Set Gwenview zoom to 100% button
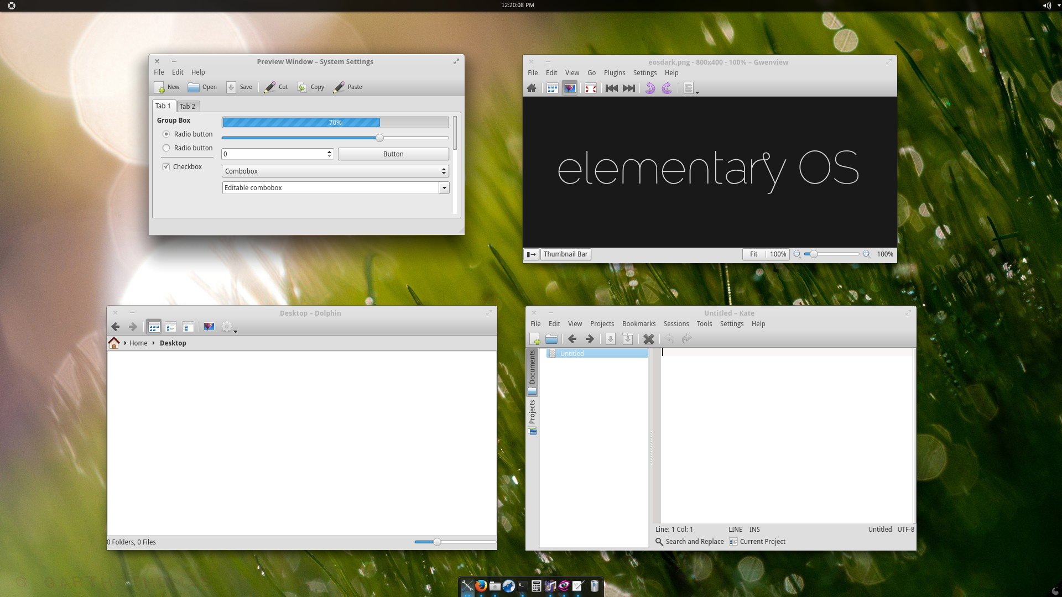This screenshot has height=597, width=1062. [x=778, y=254]
